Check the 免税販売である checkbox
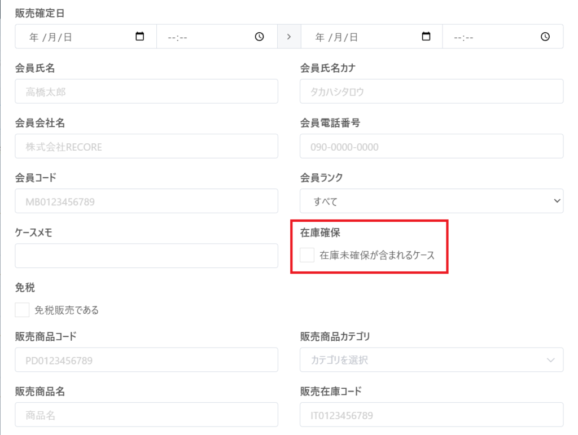Viewport: 578px width, 435px height. [22, 310]
